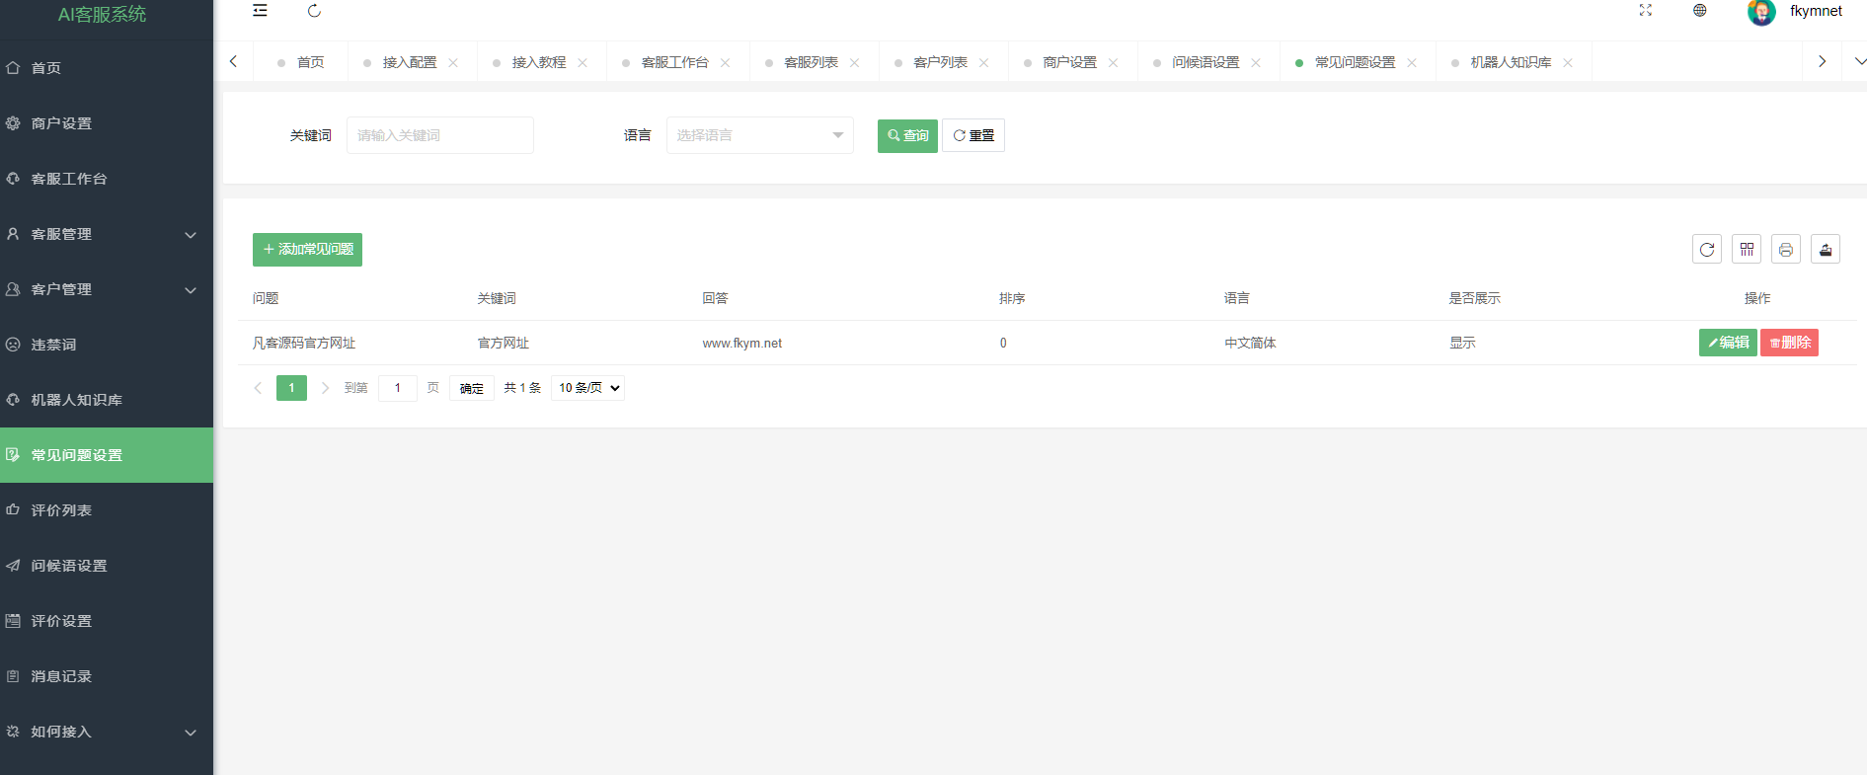The width and height of the screenshot is (1867, 775).
Task: Open 消息记录 in the sidebar
Action: [107, 676]
